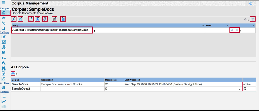
Task: Click the sort arrows on the last unlabeled column
Action: click(253, 26)
